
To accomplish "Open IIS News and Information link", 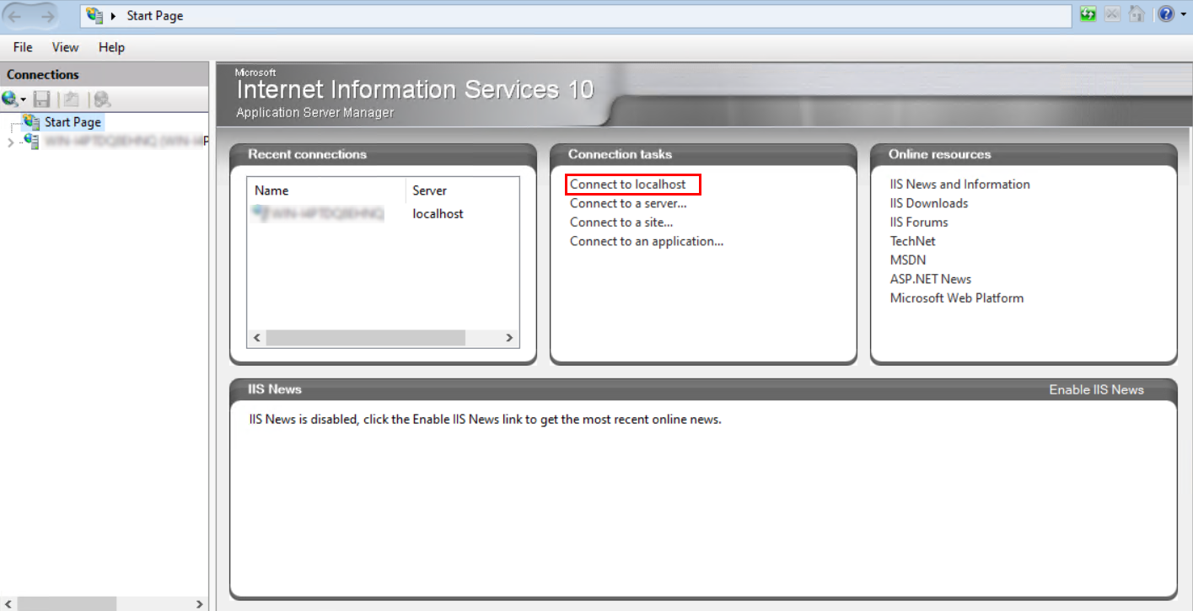I will click(959, 185).
